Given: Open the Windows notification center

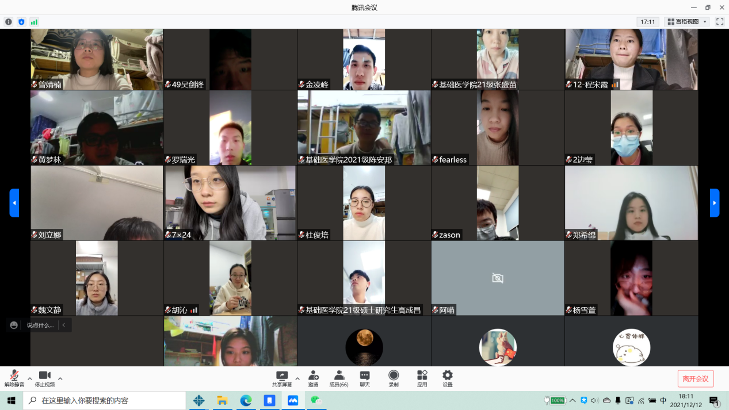Looking at the screenshot, I should [x=715, y=401].
